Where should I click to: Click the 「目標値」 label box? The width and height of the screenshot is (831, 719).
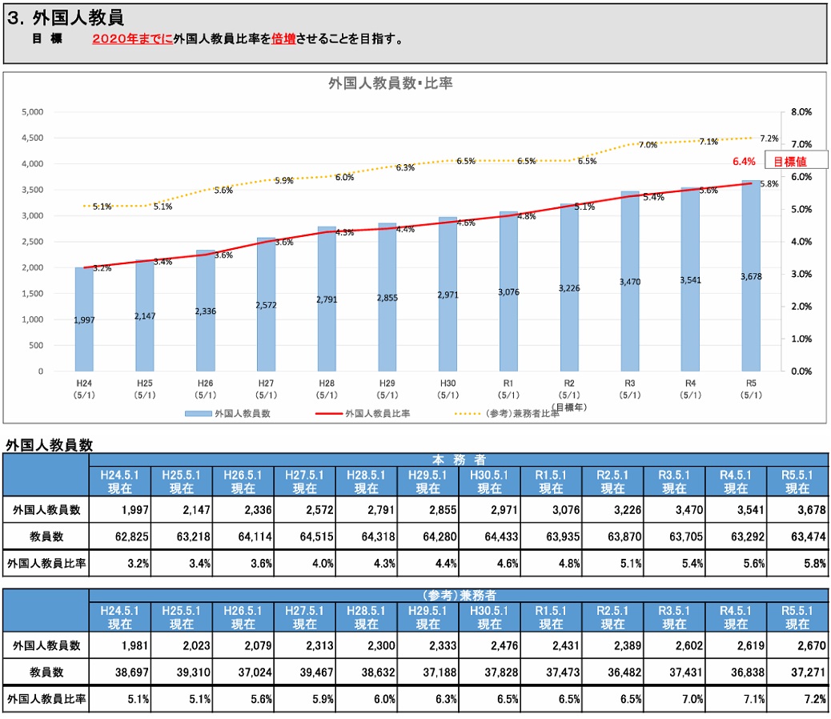pyautogui.click(x=796, y=161)
